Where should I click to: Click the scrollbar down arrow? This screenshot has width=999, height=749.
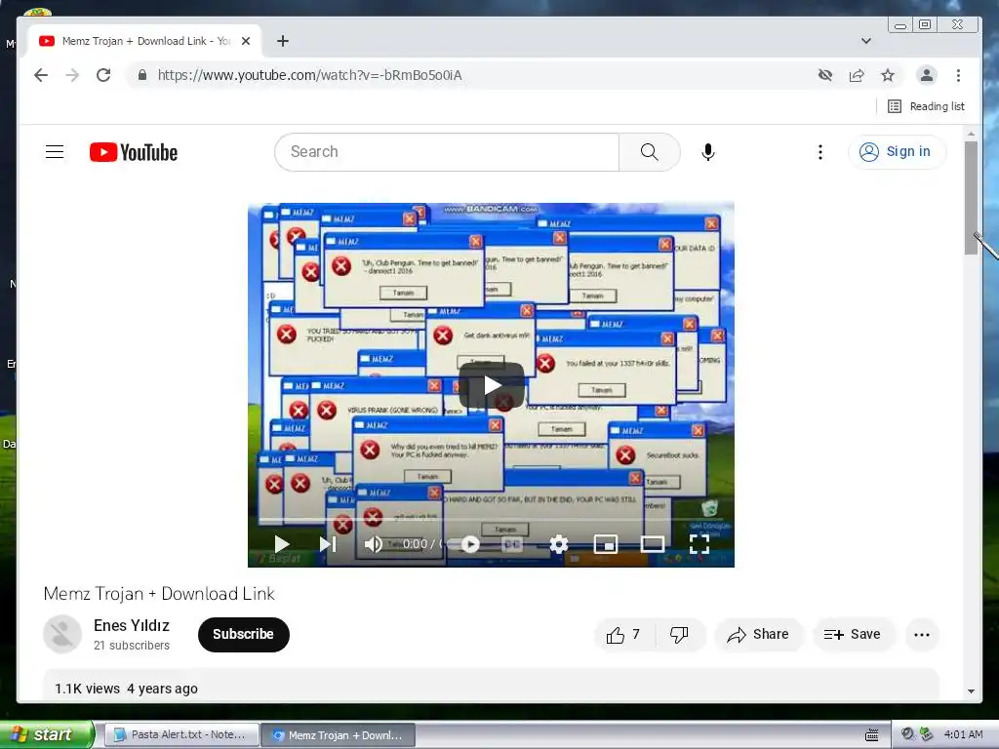[971, 691]
